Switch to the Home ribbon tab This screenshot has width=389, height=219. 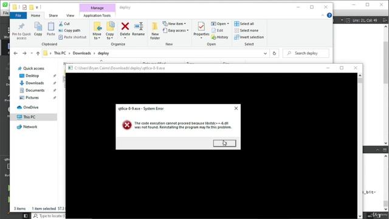[x=35, y=15]
